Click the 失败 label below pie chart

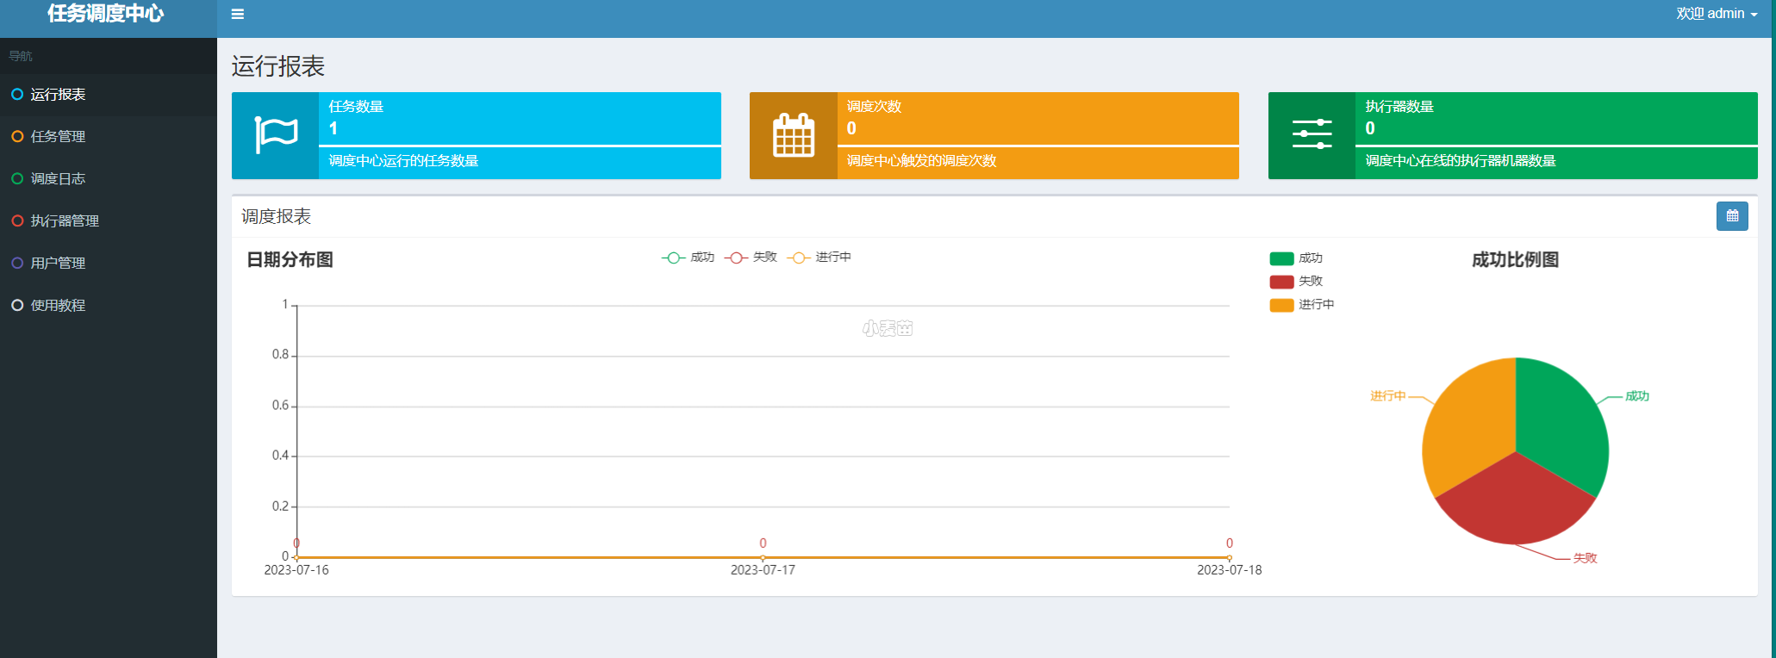[x=1585, y=558]
